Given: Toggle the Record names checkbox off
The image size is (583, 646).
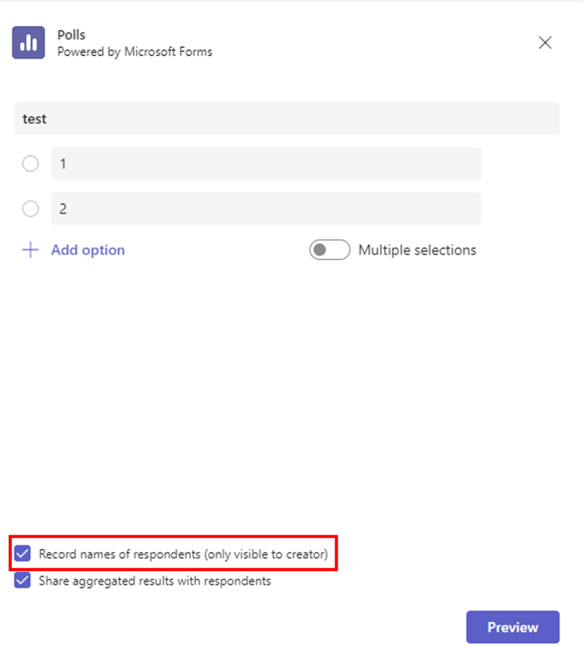Looking at the screenshot, I should [x=22, y=554].
